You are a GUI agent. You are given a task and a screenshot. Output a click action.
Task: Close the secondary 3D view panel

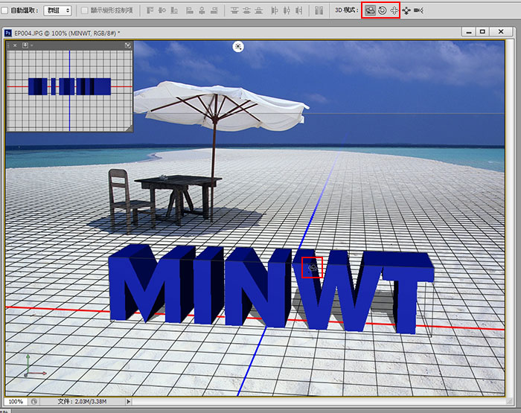point(14,45)
